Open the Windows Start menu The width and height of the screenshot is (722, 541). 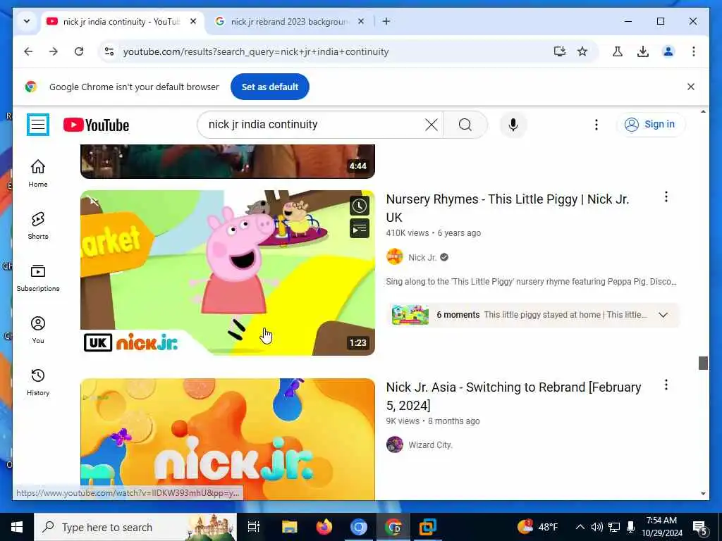click(x=17, y=527)
